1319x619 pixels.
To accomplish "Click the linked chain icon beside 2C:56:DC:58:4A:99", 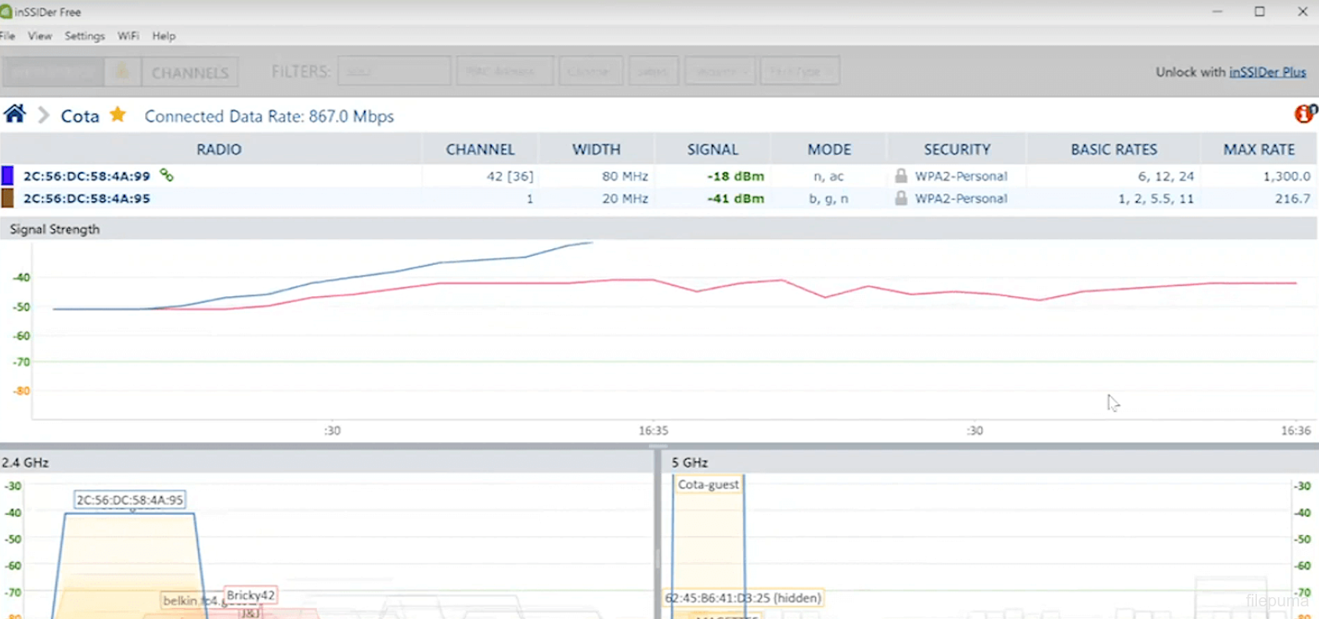I will pyautogui.click(x=167, y=175).
